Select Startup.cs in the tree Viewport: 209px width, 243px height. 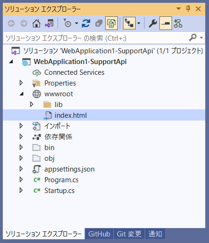59,191
